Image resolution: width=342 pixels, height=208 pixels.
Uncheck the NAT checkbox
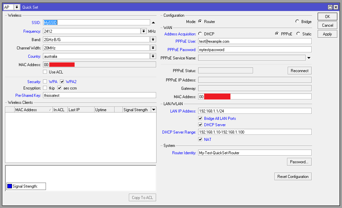(x=200, y=140)
